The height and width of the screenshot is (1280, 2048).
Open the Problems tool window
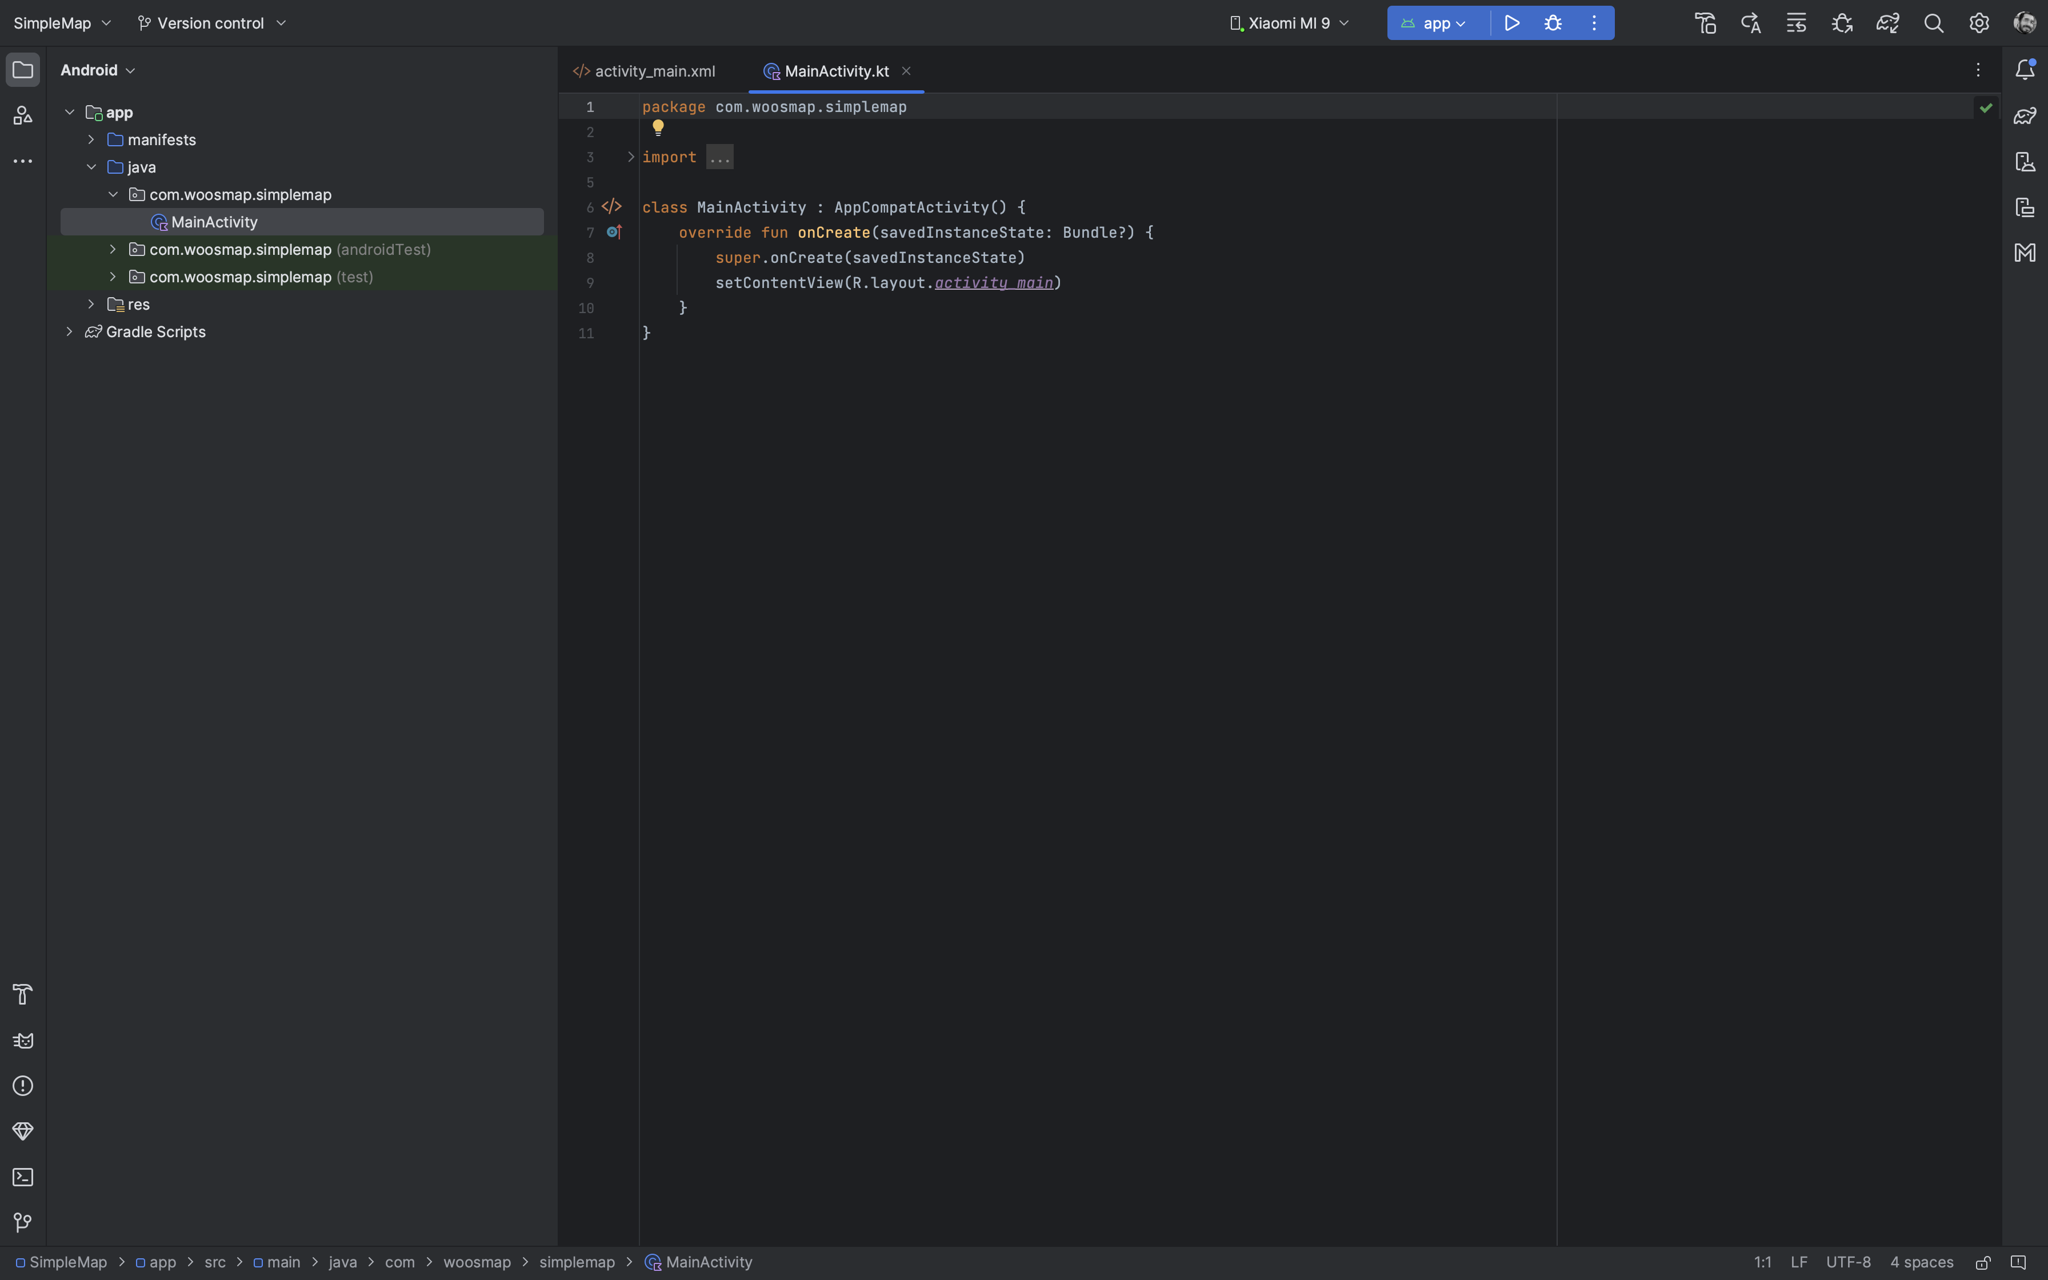23,1086
